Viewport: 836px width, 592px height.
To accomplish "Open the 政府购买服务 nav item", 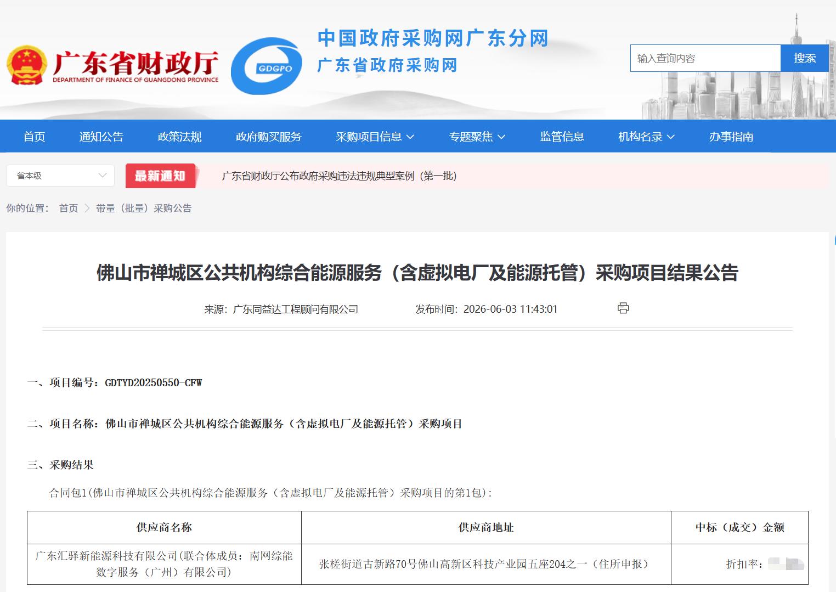I will tap(269, 137).
